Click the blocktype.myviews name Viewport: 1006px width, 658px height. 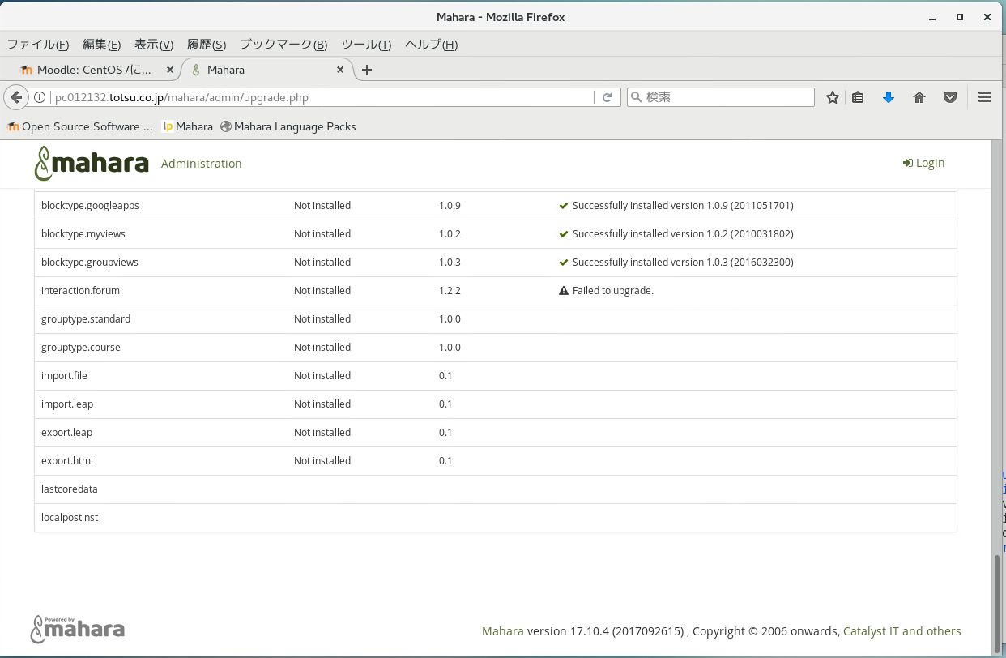coord(83,233)
